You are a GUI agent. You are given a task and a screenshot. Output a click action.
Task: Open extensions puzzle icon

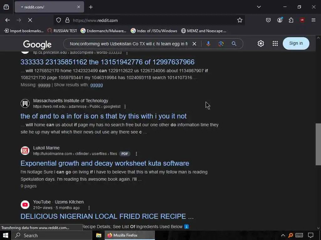(x=291, y=20)
